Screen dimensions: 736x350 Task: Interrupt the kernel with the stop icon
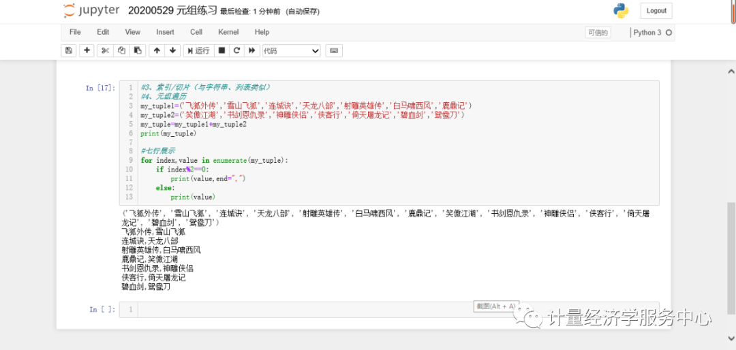tap(222, 50)
